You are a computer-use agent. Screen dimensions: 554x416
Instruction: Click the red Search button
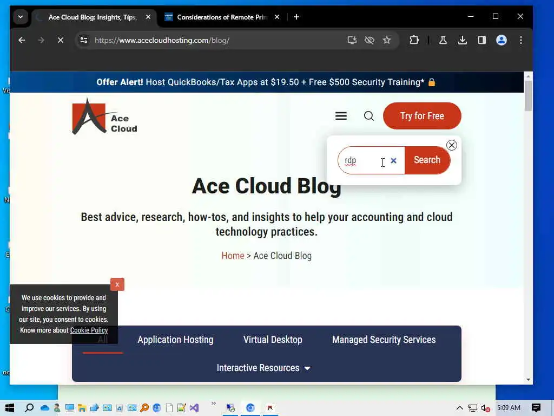point(427,160)
